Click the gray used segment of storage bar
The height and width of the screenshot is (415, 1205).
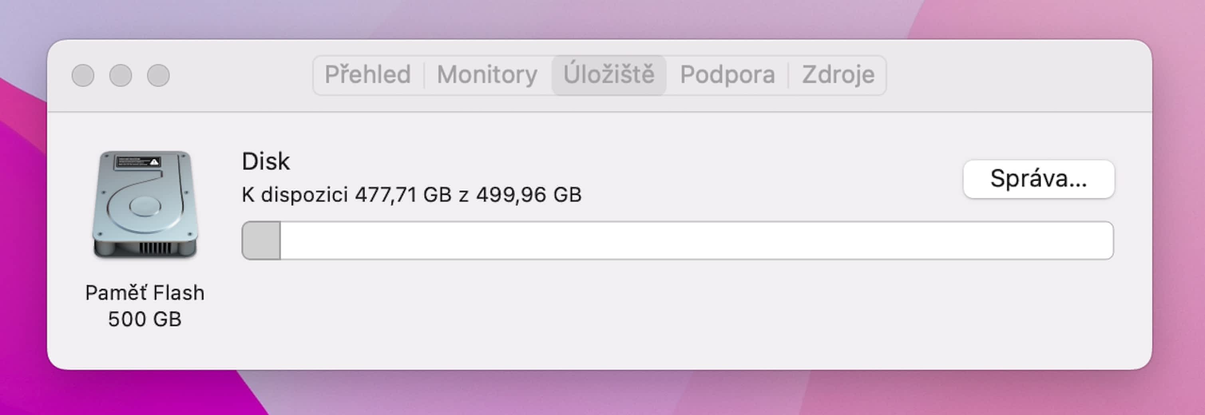click(x=261, y=240)
